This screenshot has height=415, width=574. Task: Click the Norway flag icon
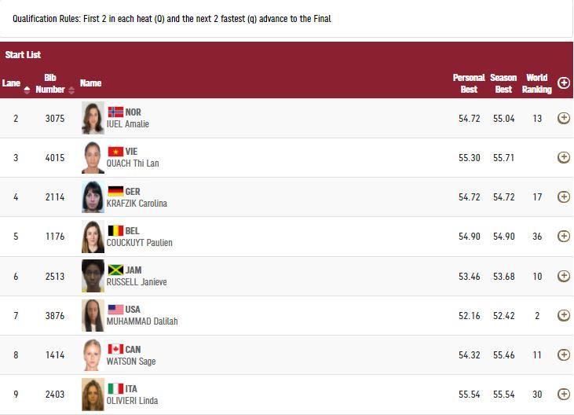coord(115,112)
